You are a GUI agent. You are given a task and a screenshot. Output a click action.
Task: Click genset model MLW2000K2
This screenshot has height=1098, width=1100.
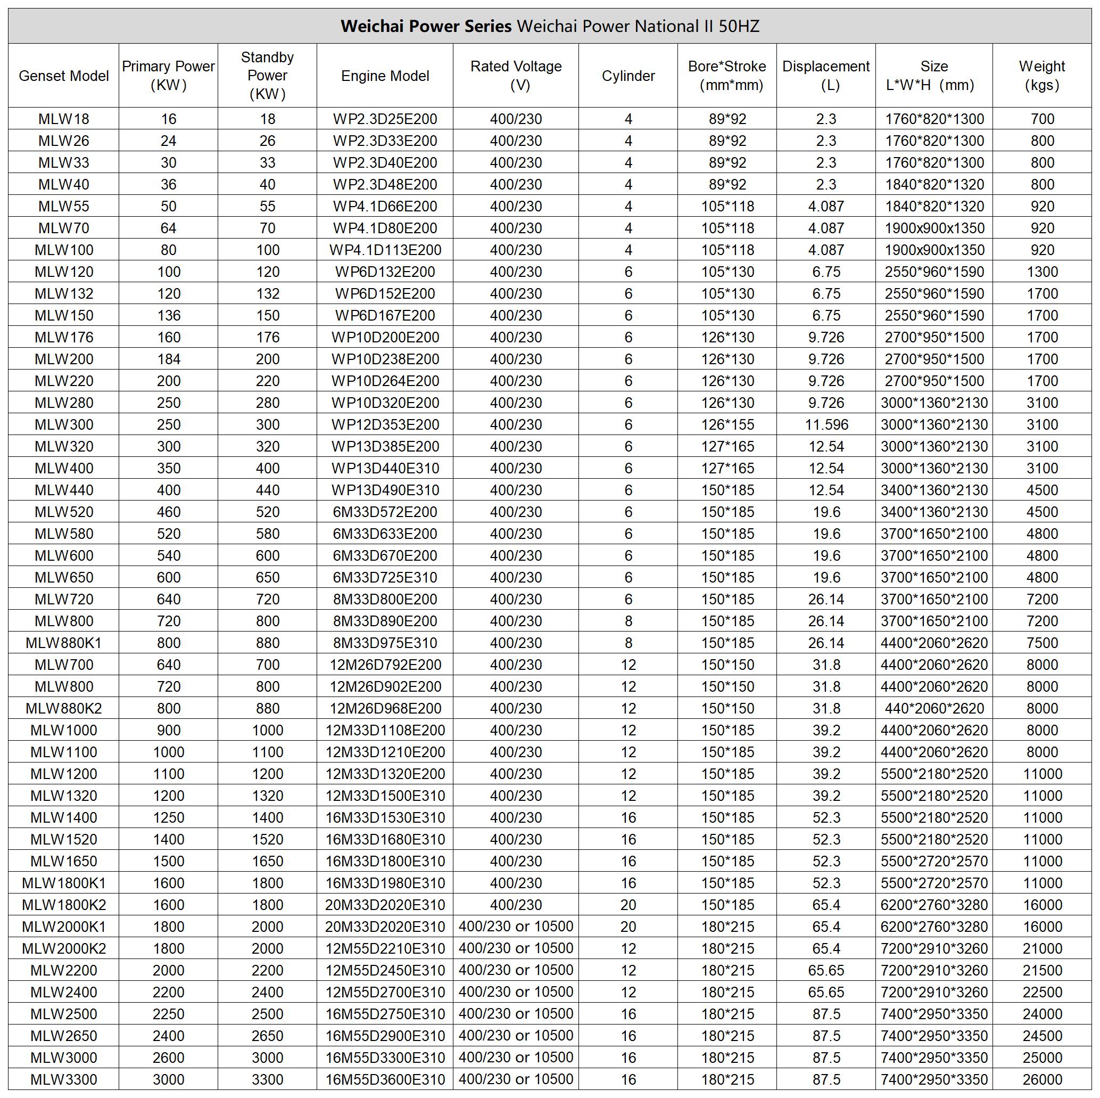[64, 948]
